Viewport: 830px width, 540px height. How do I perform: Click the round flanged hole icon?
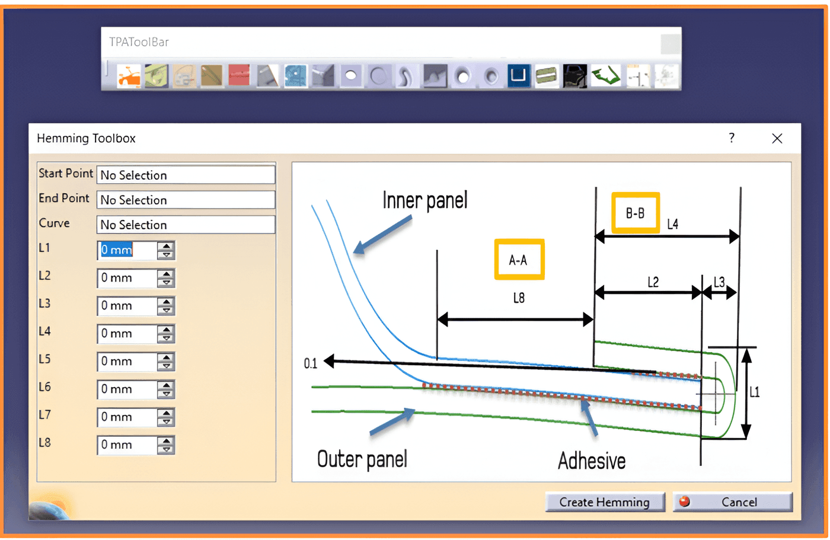pos(462,76)
